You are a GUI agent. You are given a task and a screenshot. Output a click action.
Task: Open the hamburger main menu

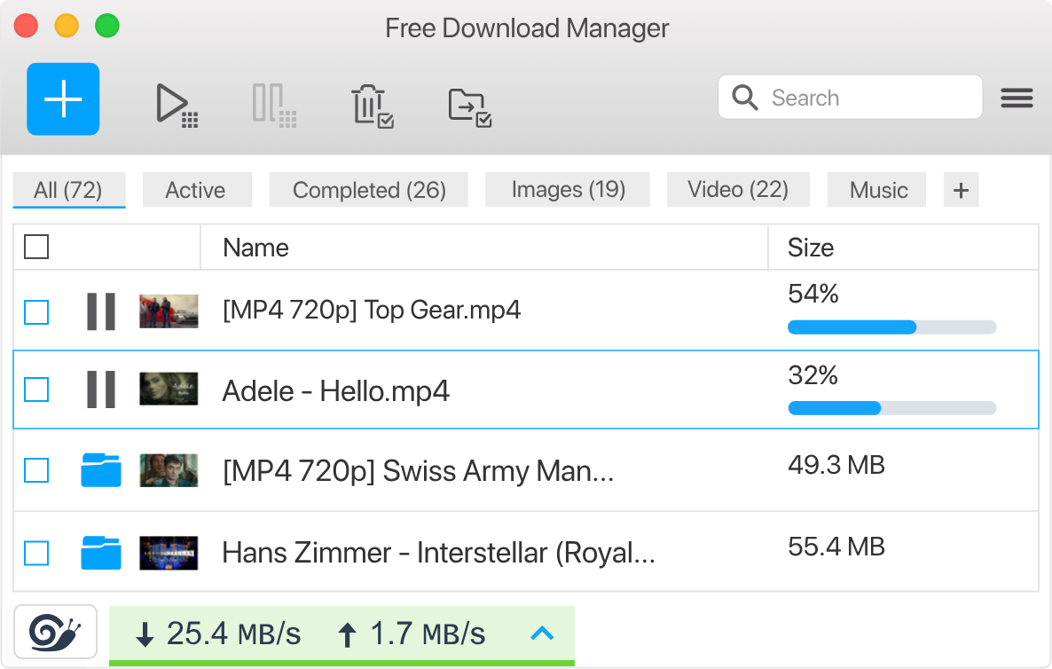[1017, 98]
